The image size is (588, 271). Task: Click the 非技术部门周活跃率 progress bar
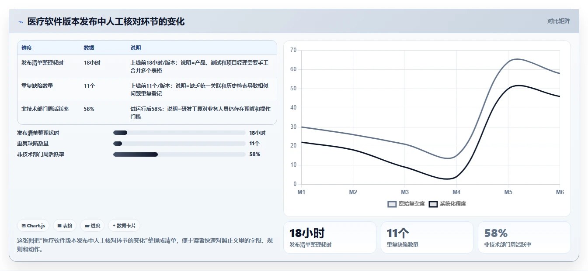(x=179, y=154)
